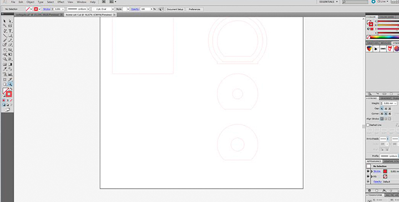Open the File menu
Screen dimensions: 399x202
click(13, 2)
